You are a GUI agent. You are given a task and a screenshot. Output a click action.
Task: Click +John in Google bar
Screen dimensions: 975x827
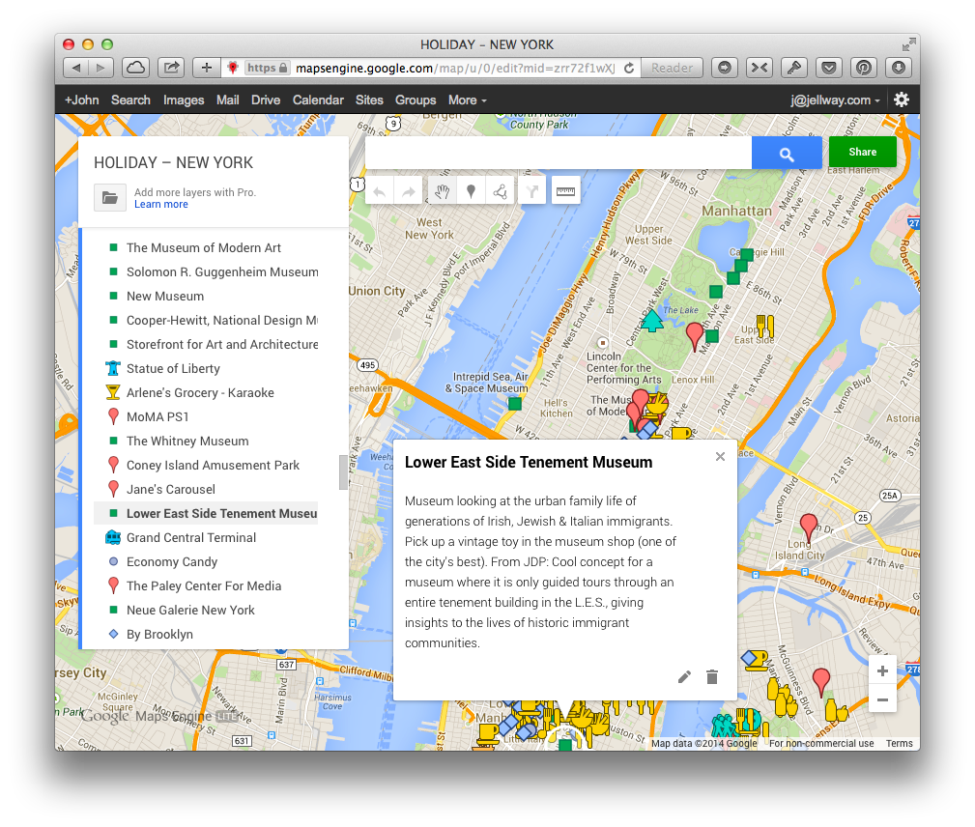point(81,100)
